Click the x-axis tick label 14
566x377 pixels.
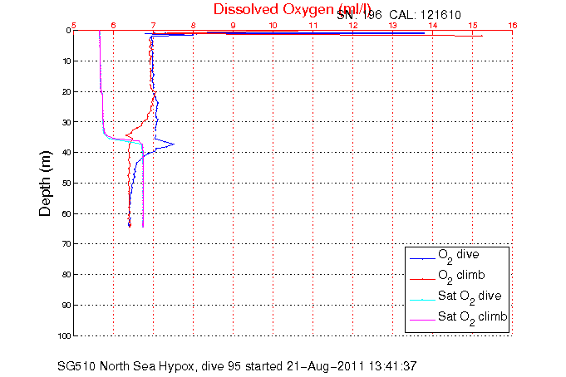432,26
